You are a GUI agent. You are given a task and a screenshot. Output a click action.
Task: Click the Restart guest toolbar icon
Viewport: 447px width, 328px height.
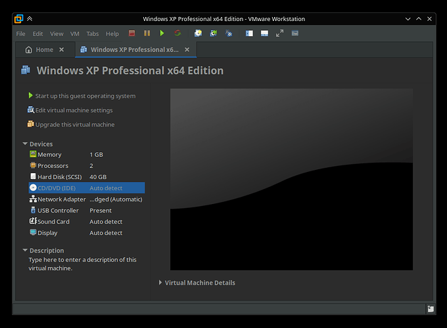point(177,33)
